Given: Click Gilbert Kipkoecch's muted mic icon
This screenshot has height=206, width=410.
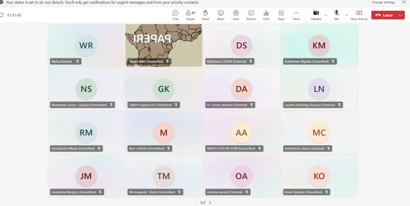Looking at the screenshot, I should [x=176, y=105].
